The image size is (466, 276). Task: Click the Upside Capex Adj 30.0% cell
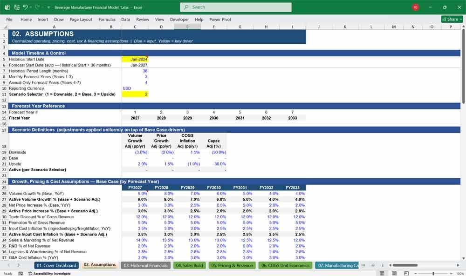[x=214, y=164]
